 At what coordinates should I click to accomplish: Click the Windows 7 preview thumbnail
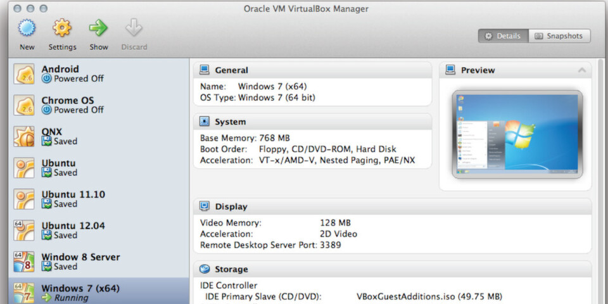[517, 134]
